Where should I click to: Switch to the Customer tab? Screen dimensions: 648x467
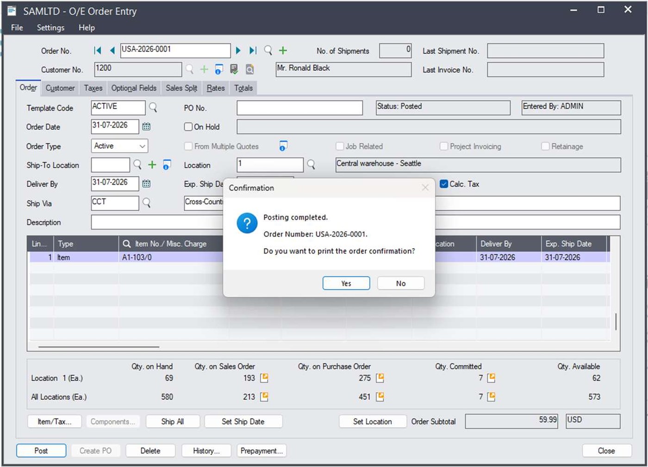tap(60, 88)
